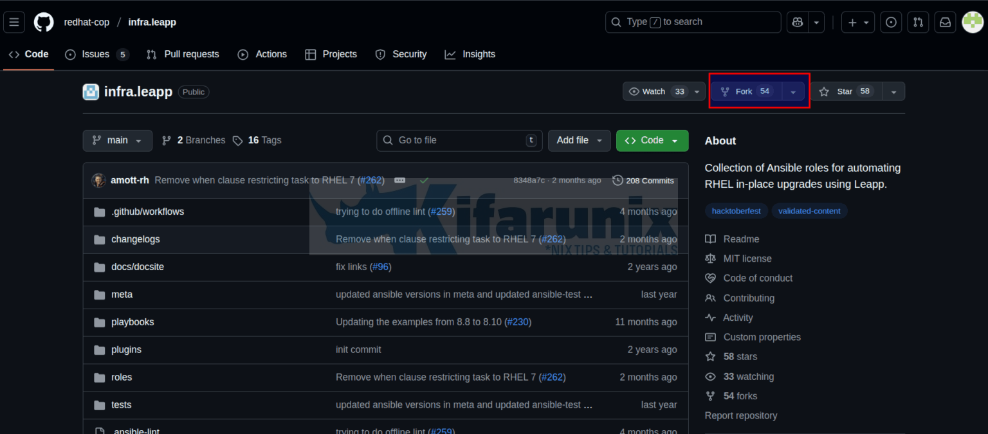Screen dimensions: 988x434
Task: Open the Copilot icon in the header
Action: [797, 21]
